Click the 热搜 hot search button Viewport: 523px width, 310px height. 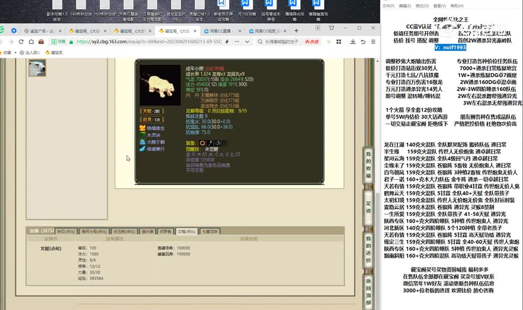[x=312, y=42]
